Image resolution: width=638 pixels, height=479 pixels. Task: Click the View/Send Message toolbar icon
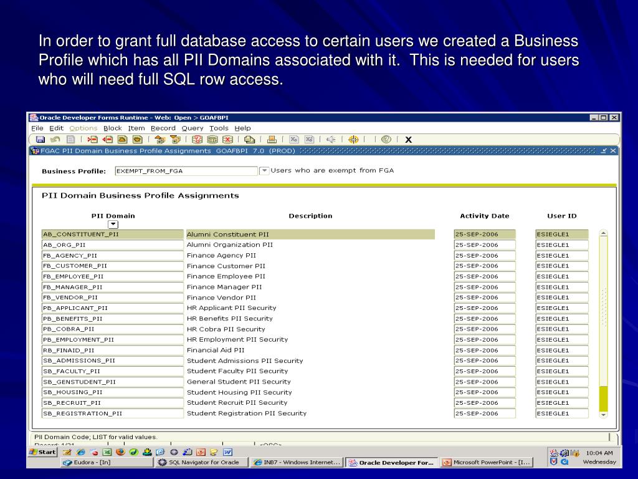pyautogui.click(x=249, y=139)
